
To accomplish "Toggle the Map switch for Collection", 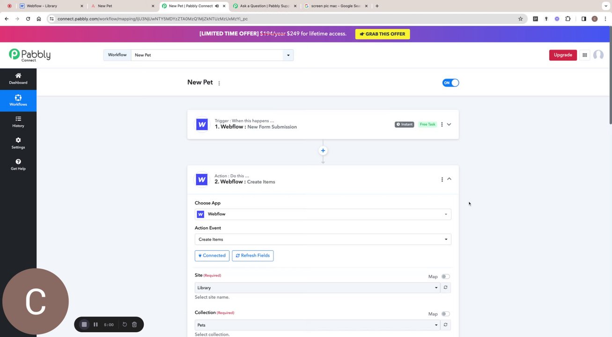I will point(445,314).
